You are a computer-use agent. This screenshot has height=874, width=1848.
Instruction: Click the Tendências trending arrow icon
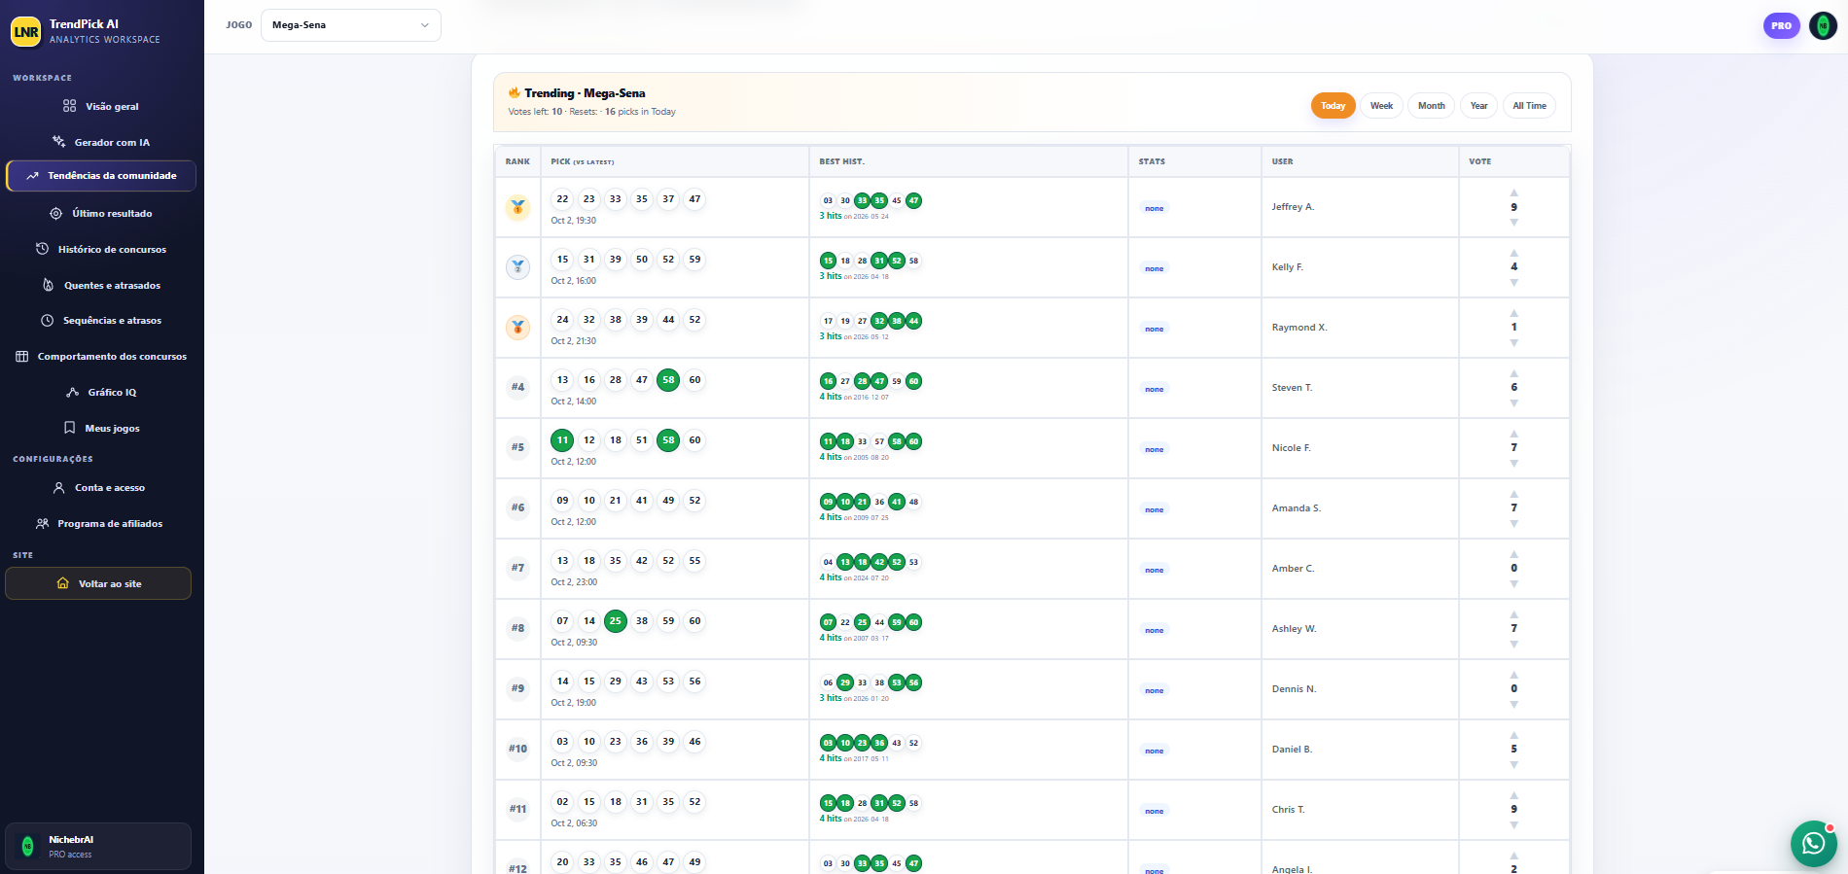pyautogui.click(x=32, y=176)
